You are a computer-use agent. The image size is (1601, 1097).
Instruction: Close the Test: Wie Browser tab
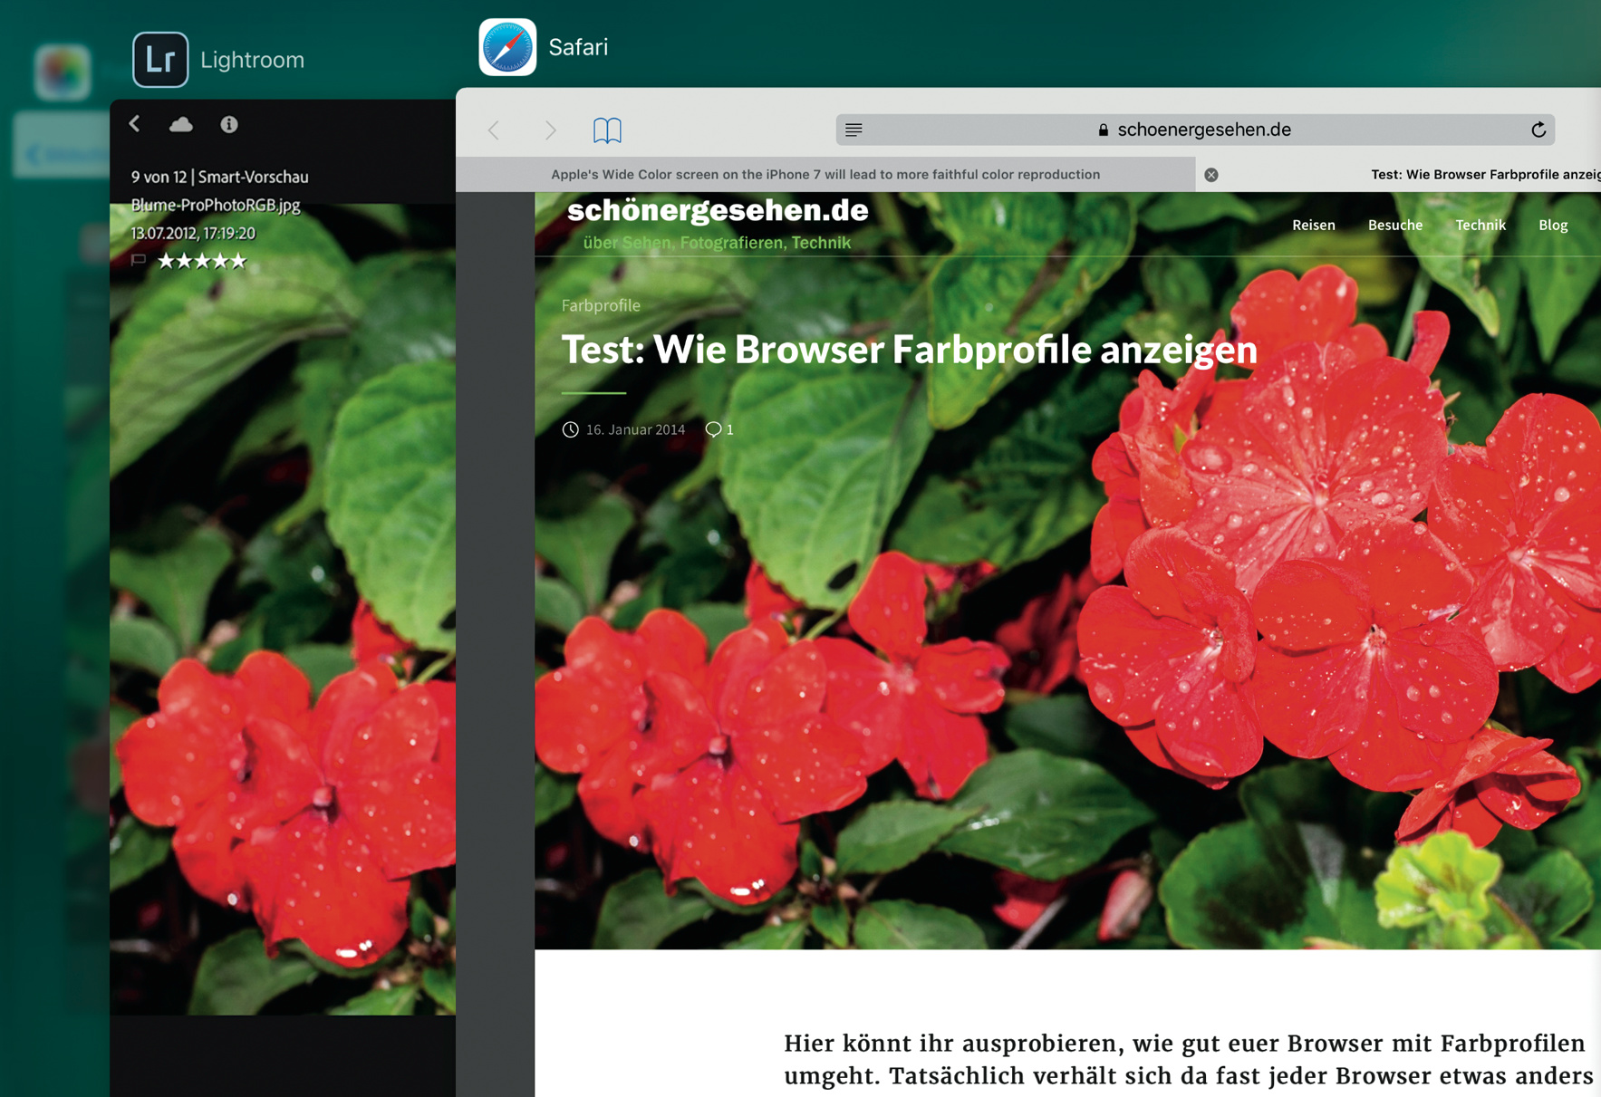1211,175
